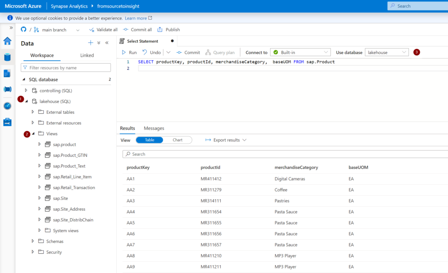Open the Use database dropdown

click(386, 52)
